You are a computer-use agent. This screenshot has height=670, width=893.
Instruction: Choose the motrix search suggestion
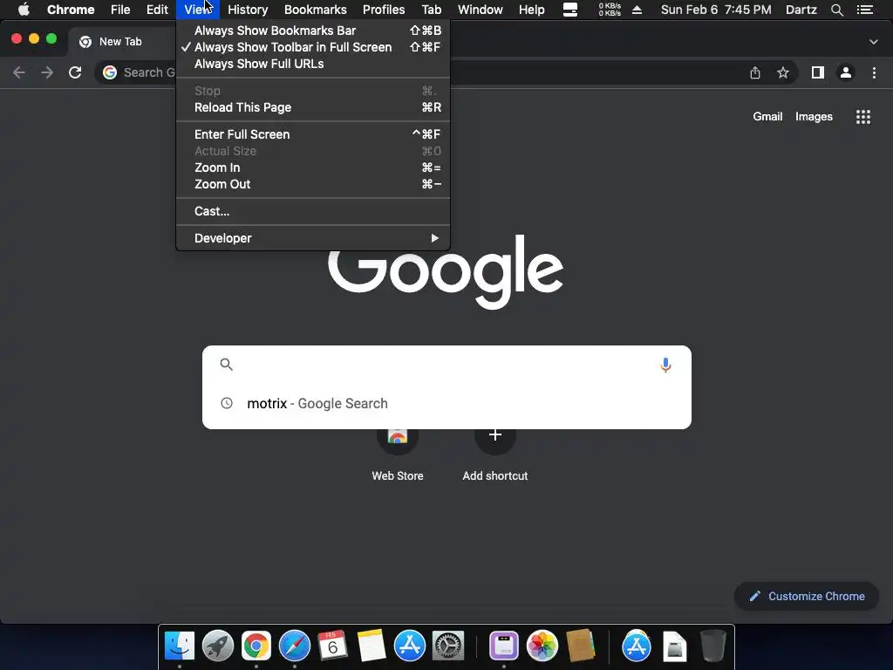point(446,403)
